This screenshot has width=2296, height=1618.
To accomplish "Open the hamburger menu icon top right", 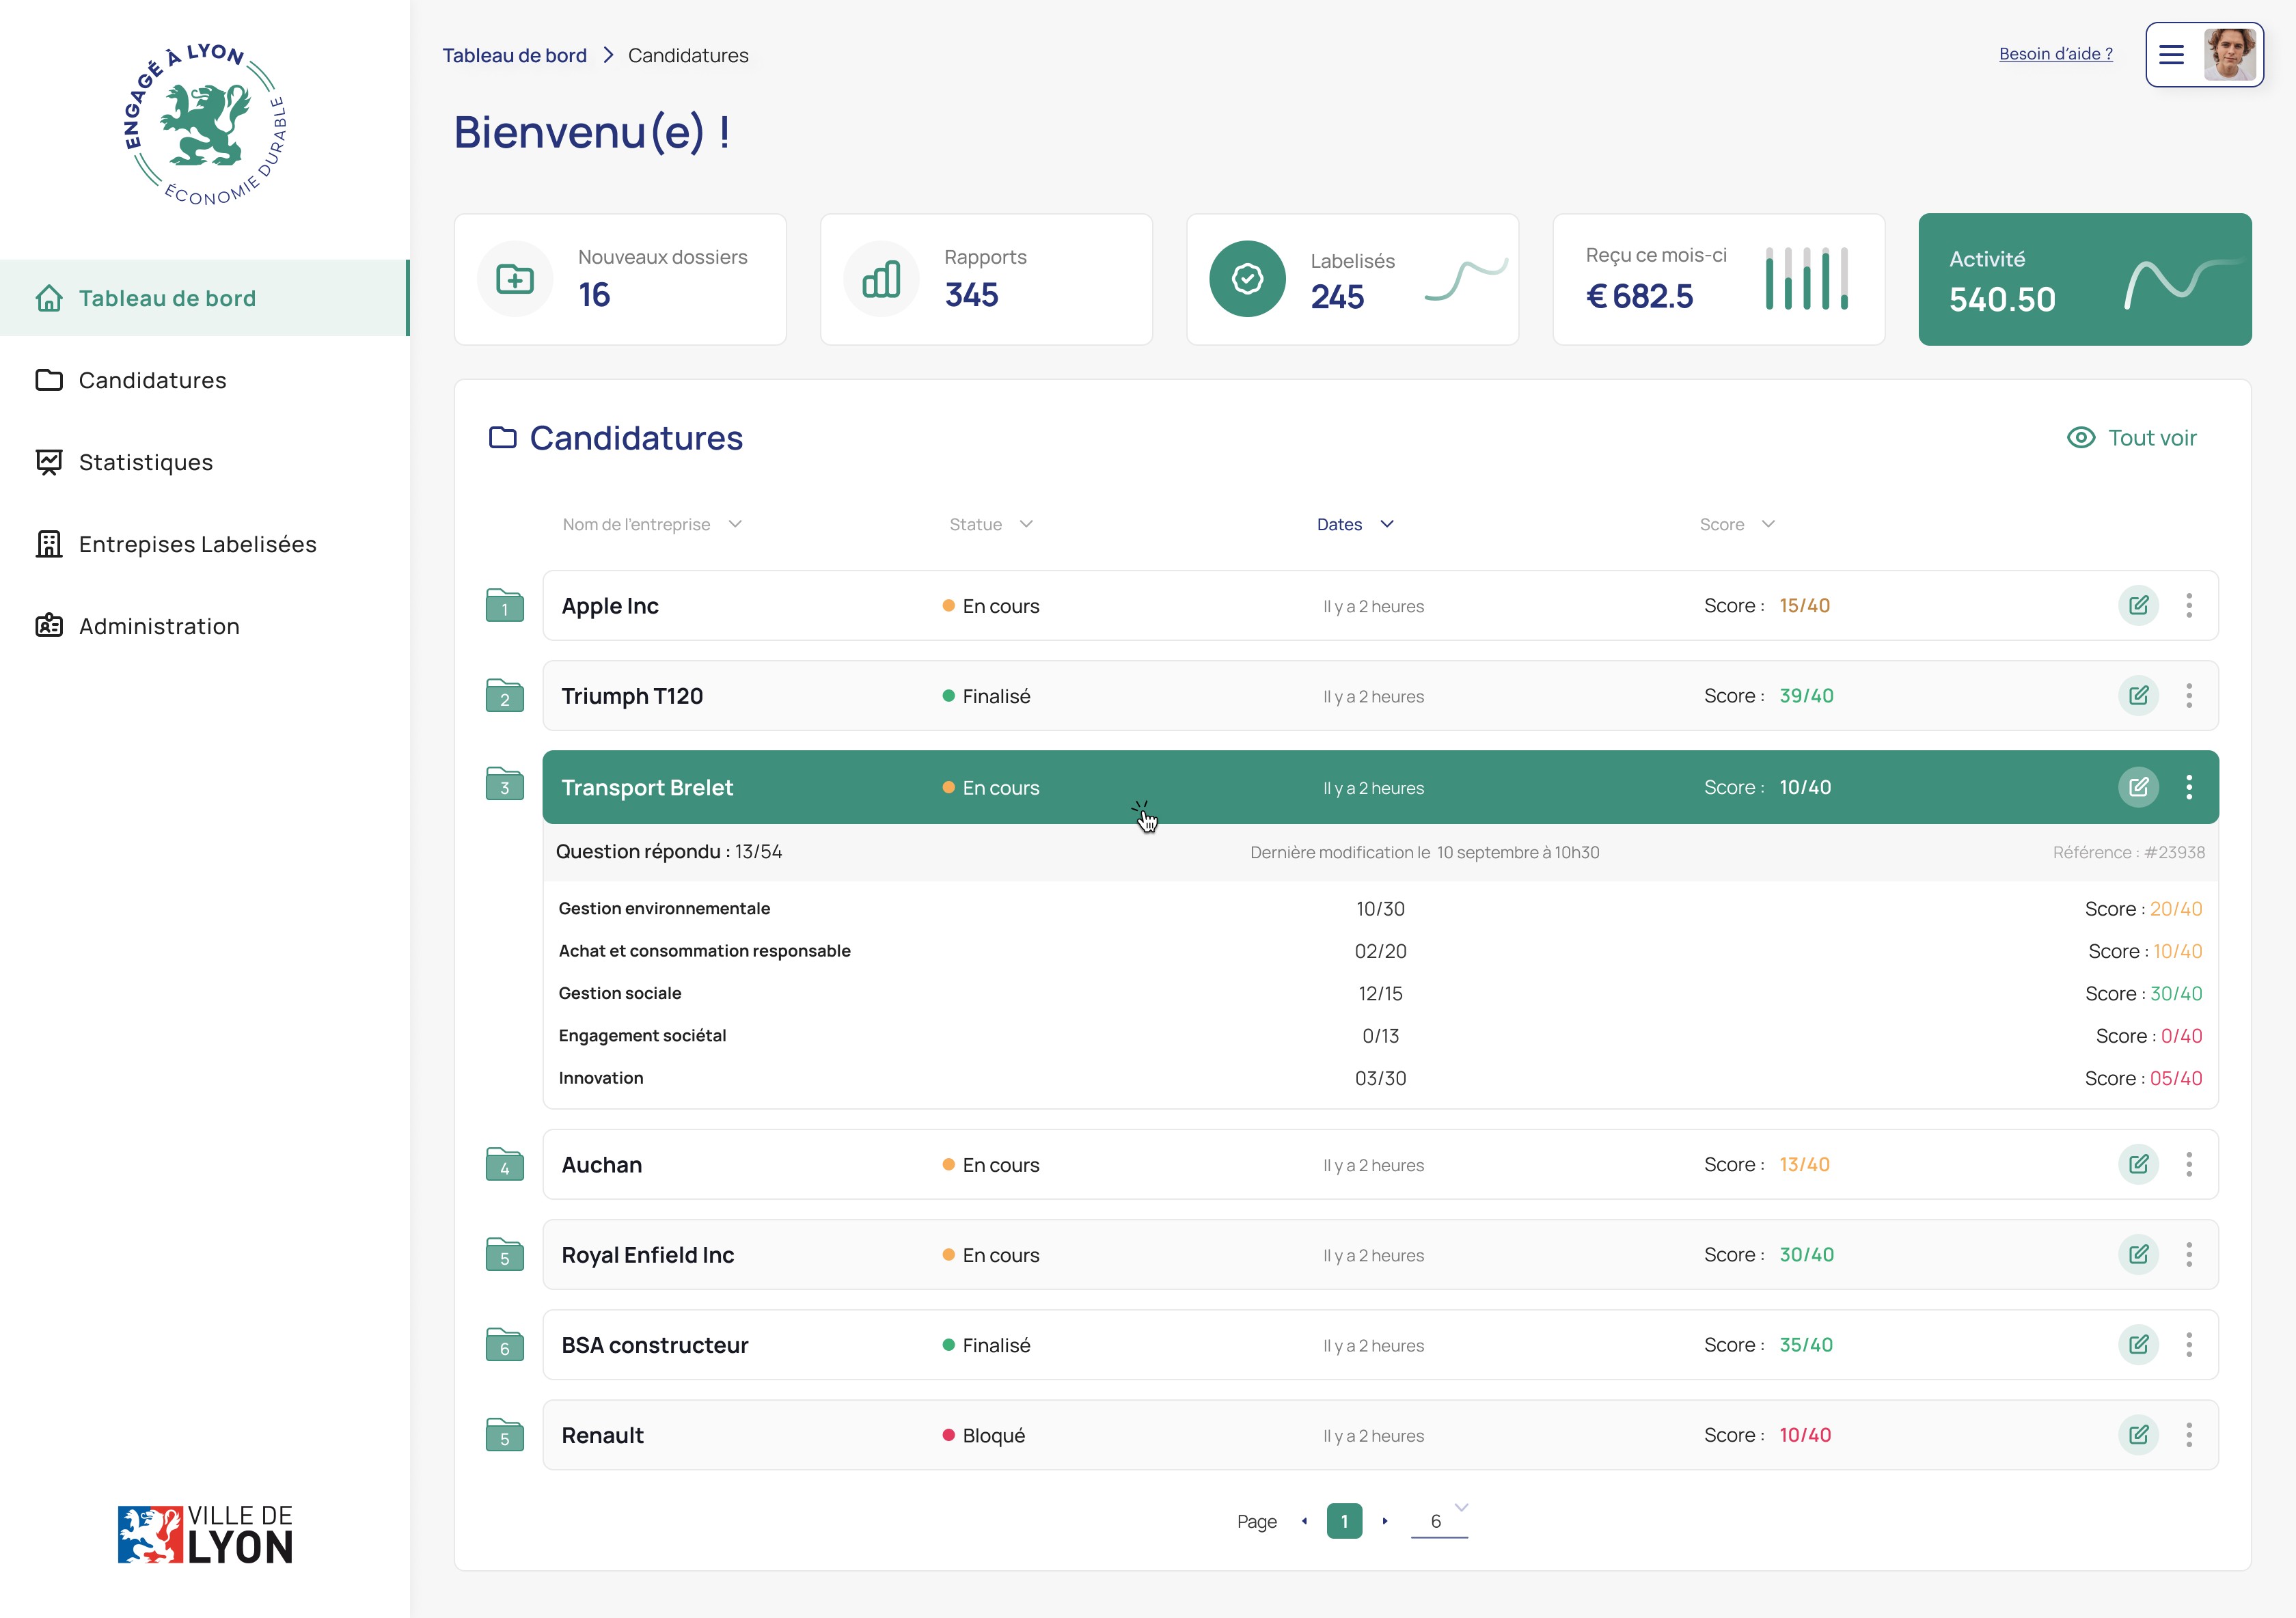I will [2171, 55].
